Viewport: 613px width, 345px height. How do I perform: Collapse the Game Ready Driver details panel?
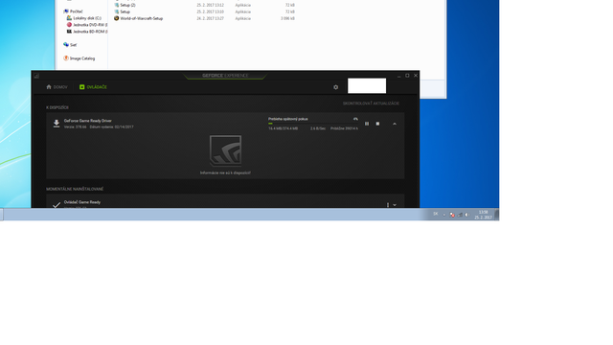coord(395,124)
